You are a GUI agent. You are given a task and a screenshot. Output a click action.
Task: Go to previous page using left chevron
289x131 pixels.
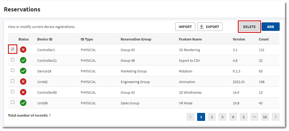point(190,117)
